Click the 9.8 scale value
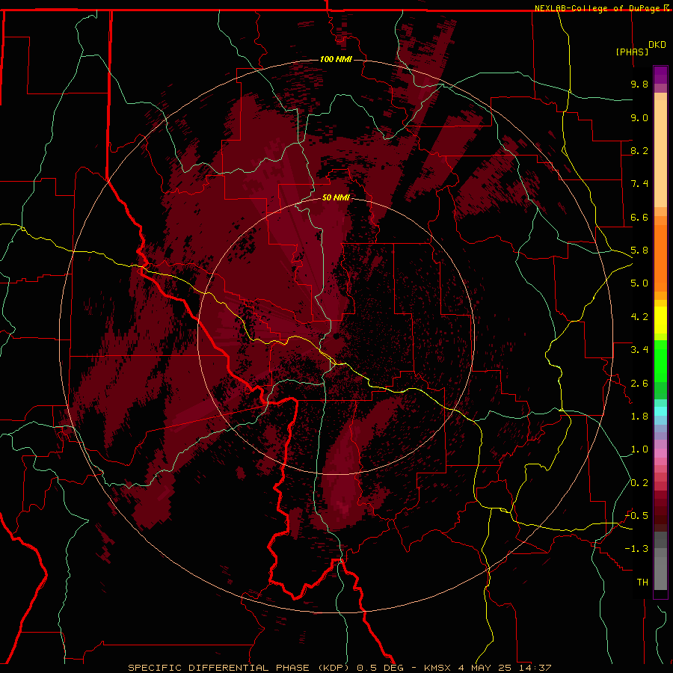The height and width of the screenshot is (673, 673). point(639,84)
